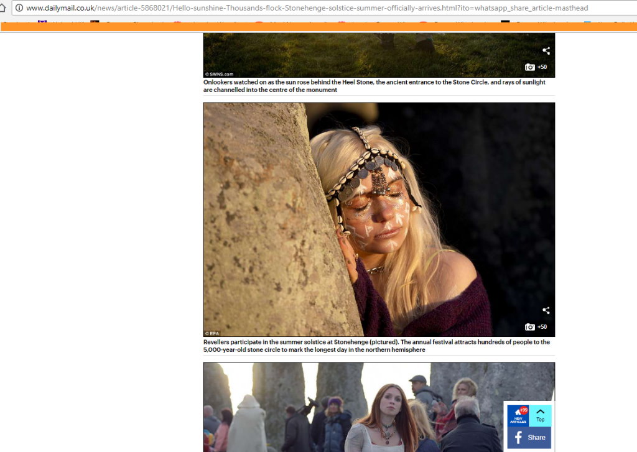Jump to Top using the chevron button
This screenshot has width=637, height=452.
[540, 415]
